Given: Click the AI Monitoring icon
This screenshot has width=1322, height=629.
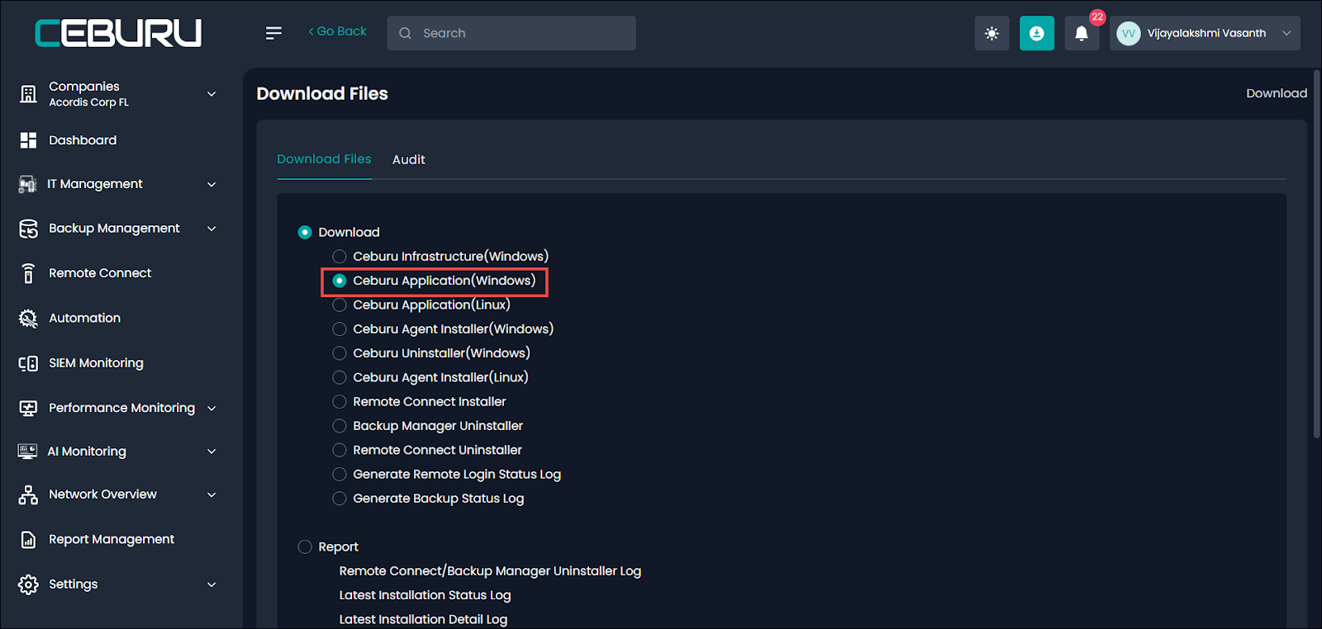Looking at the screenshot, I should coord(27,452).
